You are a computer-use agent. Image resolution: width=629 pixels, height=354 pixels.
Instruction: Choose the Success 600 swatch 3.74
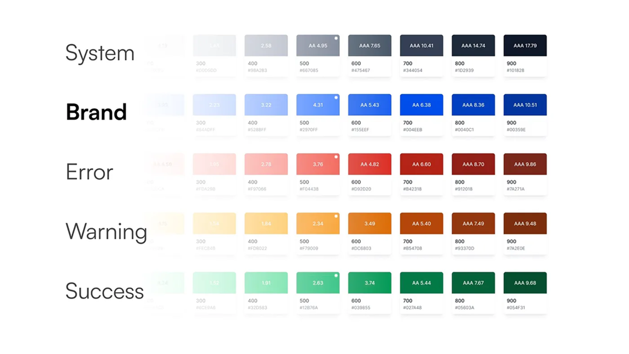370,283
